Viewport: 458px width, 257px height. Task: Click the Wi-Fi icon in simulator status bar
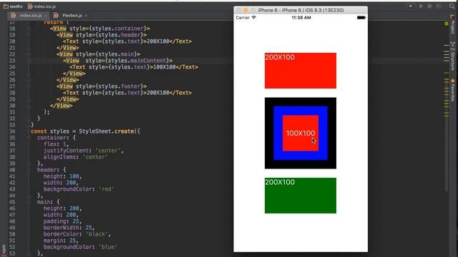pos(254,17)
